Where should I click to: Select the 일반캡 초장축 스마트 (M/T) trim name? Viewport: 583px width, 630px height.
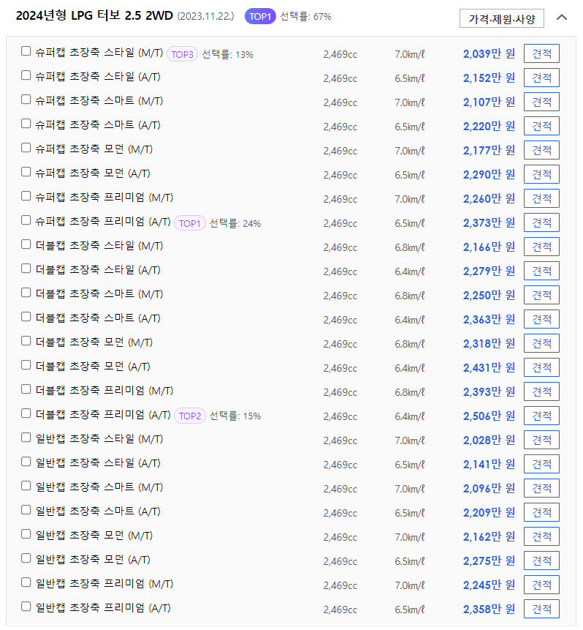[99, 487]
